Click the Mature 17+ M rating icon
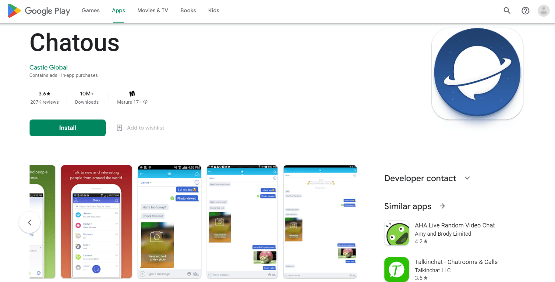This screenshot has width=555, height=282. (x=132, y=94)
